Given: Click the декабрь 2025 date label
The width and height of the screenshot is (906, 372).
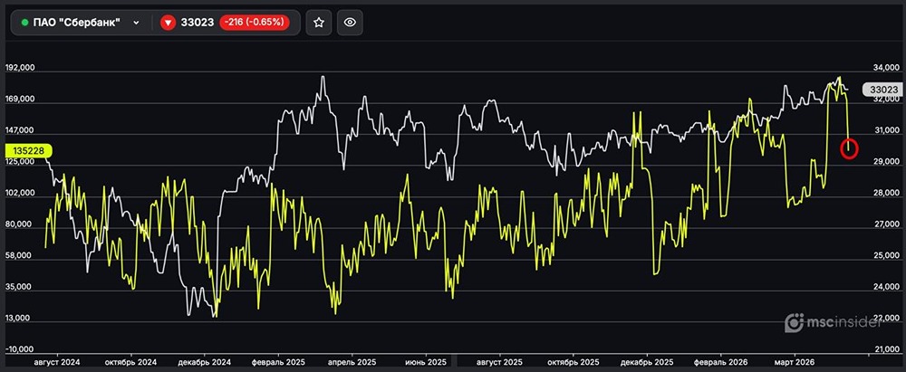Looking at the screenshot, I should coord(647,362).
